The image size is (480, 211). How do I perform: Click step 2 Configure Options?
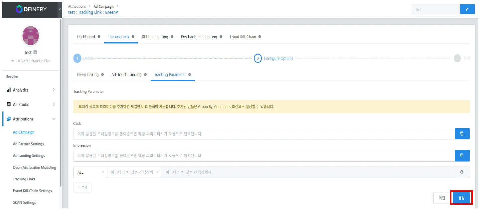click(273, 58)
